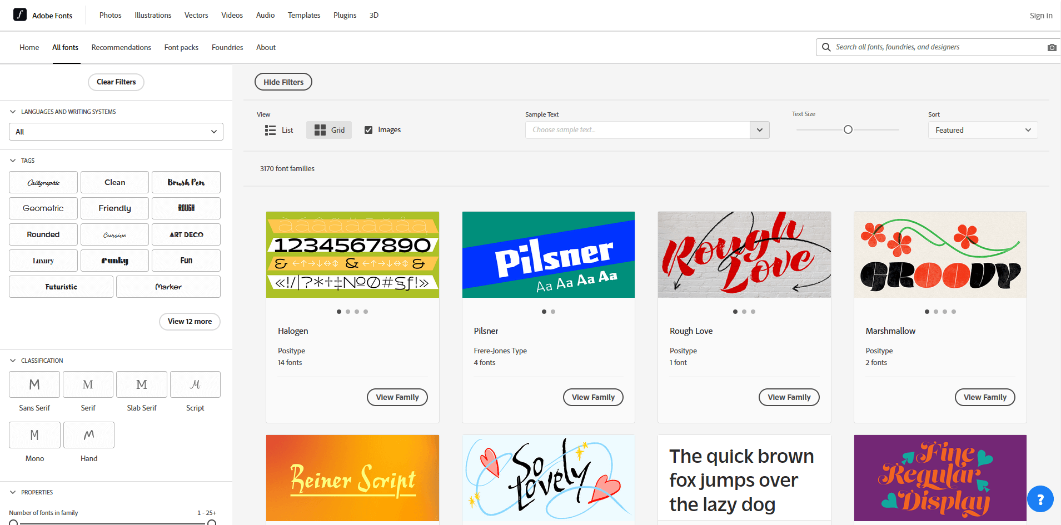The height and width of the screenshot is (525, 1061).
Task: Adjust the Text Size slider
Action: 847,129
